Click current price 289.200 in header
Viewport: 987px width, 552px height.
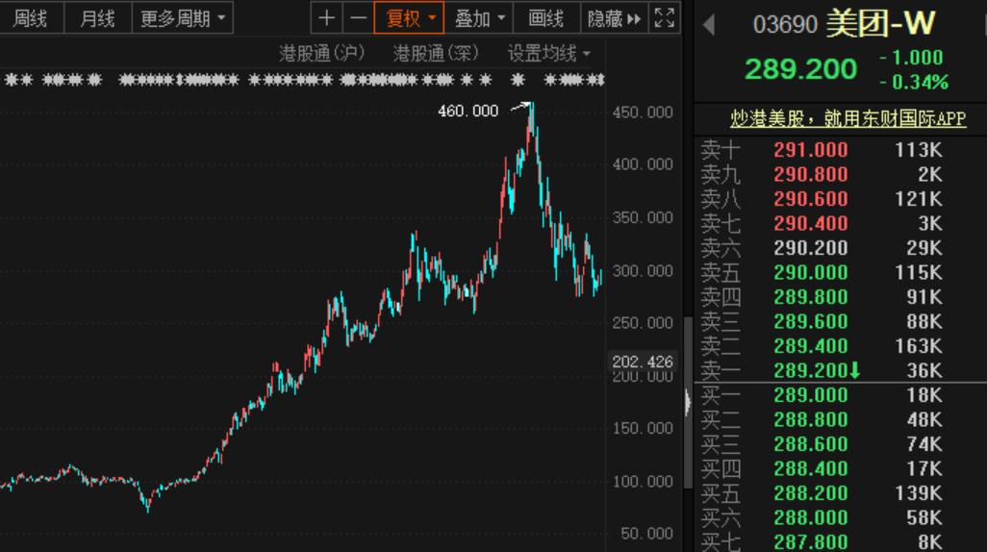click(x=800, y=69)
